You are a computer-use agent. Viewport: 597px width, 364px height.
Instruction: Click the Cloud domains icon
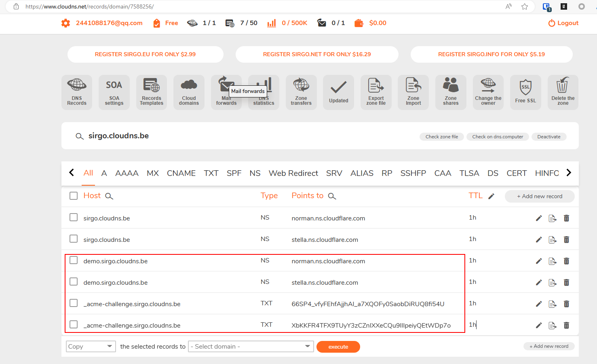[x=189, y=92]
